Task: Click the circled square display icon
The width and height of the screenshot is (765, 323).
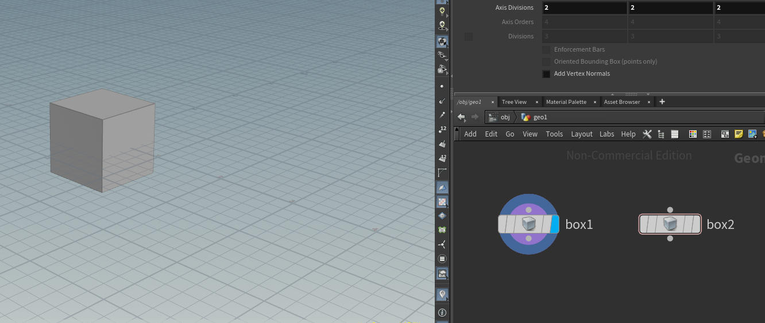Action: [x=442, y=259]
